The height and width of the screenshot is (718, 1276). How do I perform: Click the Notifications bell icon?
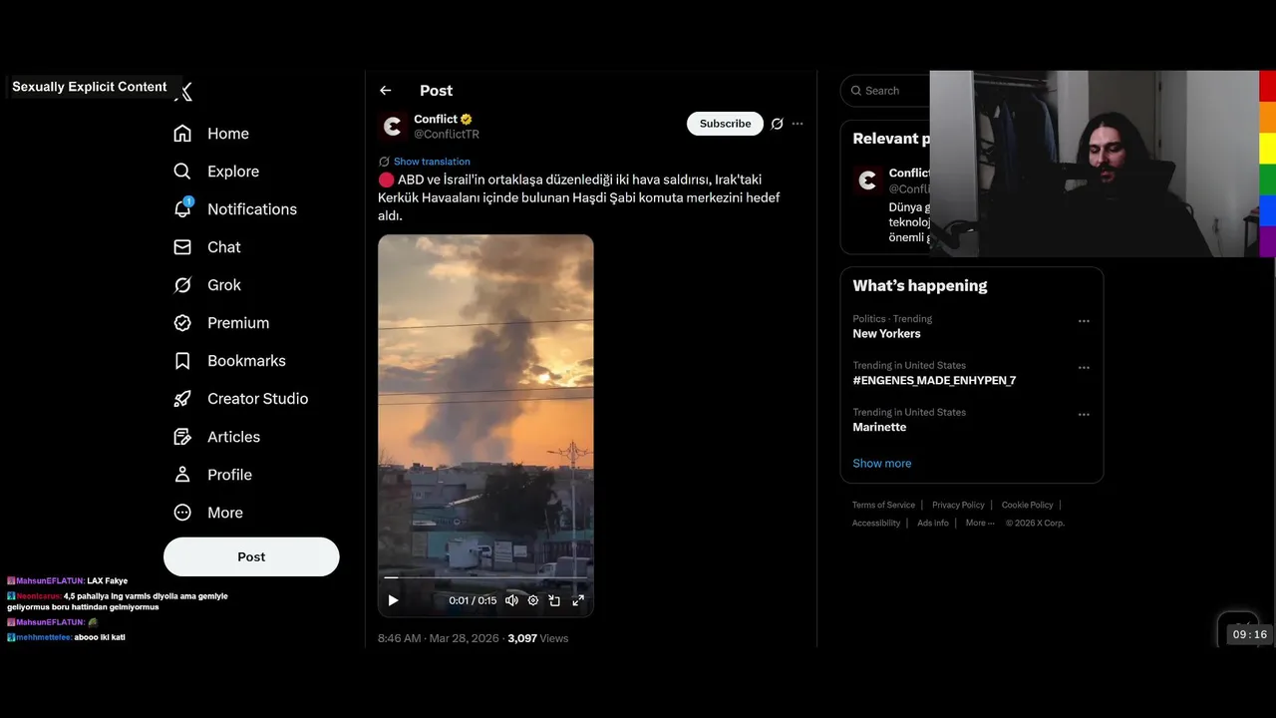click(x=182, y=209)
